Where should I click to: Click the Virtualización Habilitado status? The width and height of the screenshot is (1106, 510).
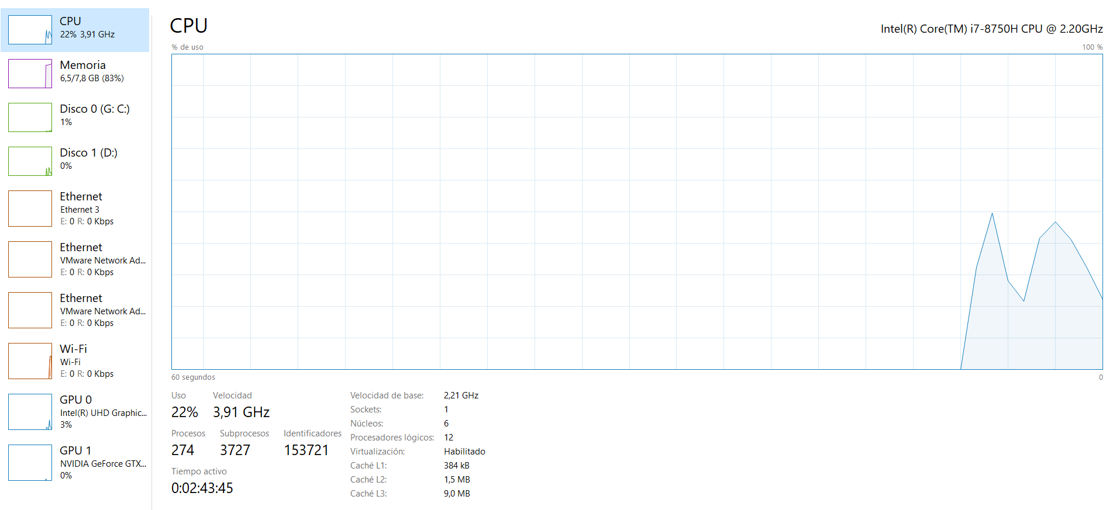click(464, 452)
